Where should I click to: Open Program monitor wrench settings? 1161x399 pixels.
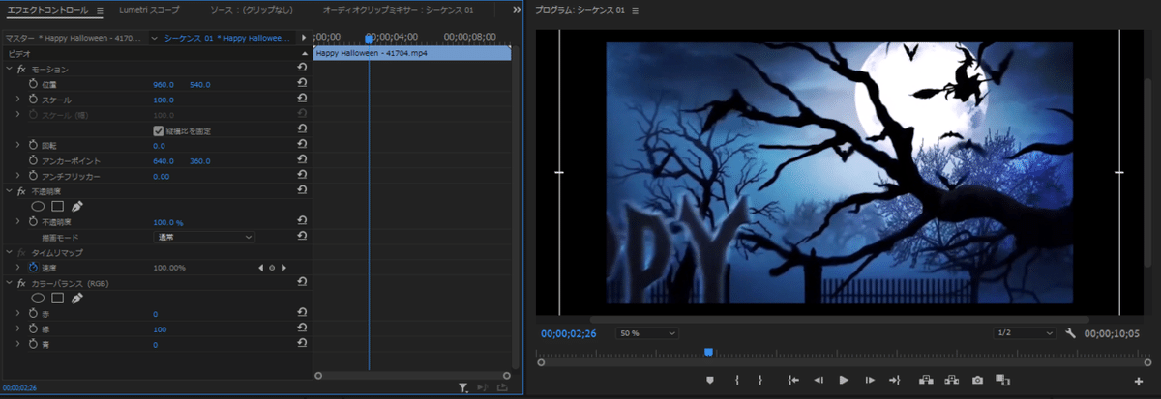click(x=1070, y=332)
